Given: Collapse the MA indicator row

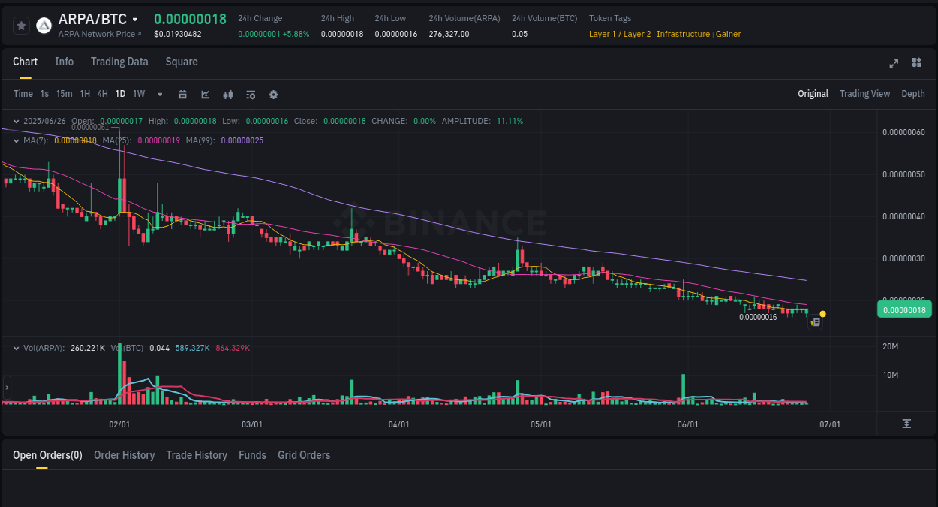Looking at the screenshot, I should [x=15, y=140].
